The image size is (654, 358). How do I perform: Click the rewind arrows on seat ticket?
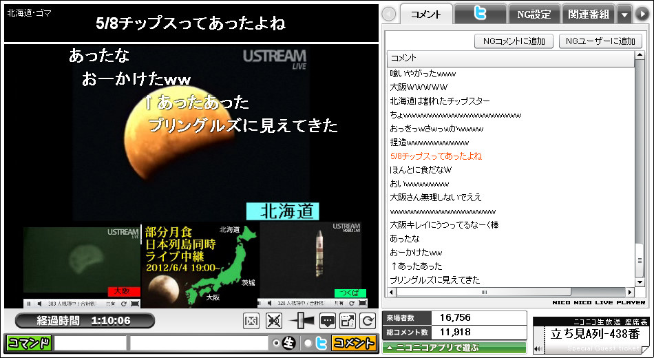click(x=538, y=349)
